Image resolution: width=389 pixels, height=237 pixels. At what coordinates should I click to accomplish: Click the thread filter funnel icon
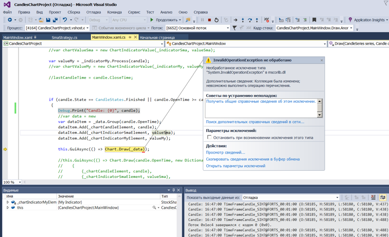pos(234,28)
